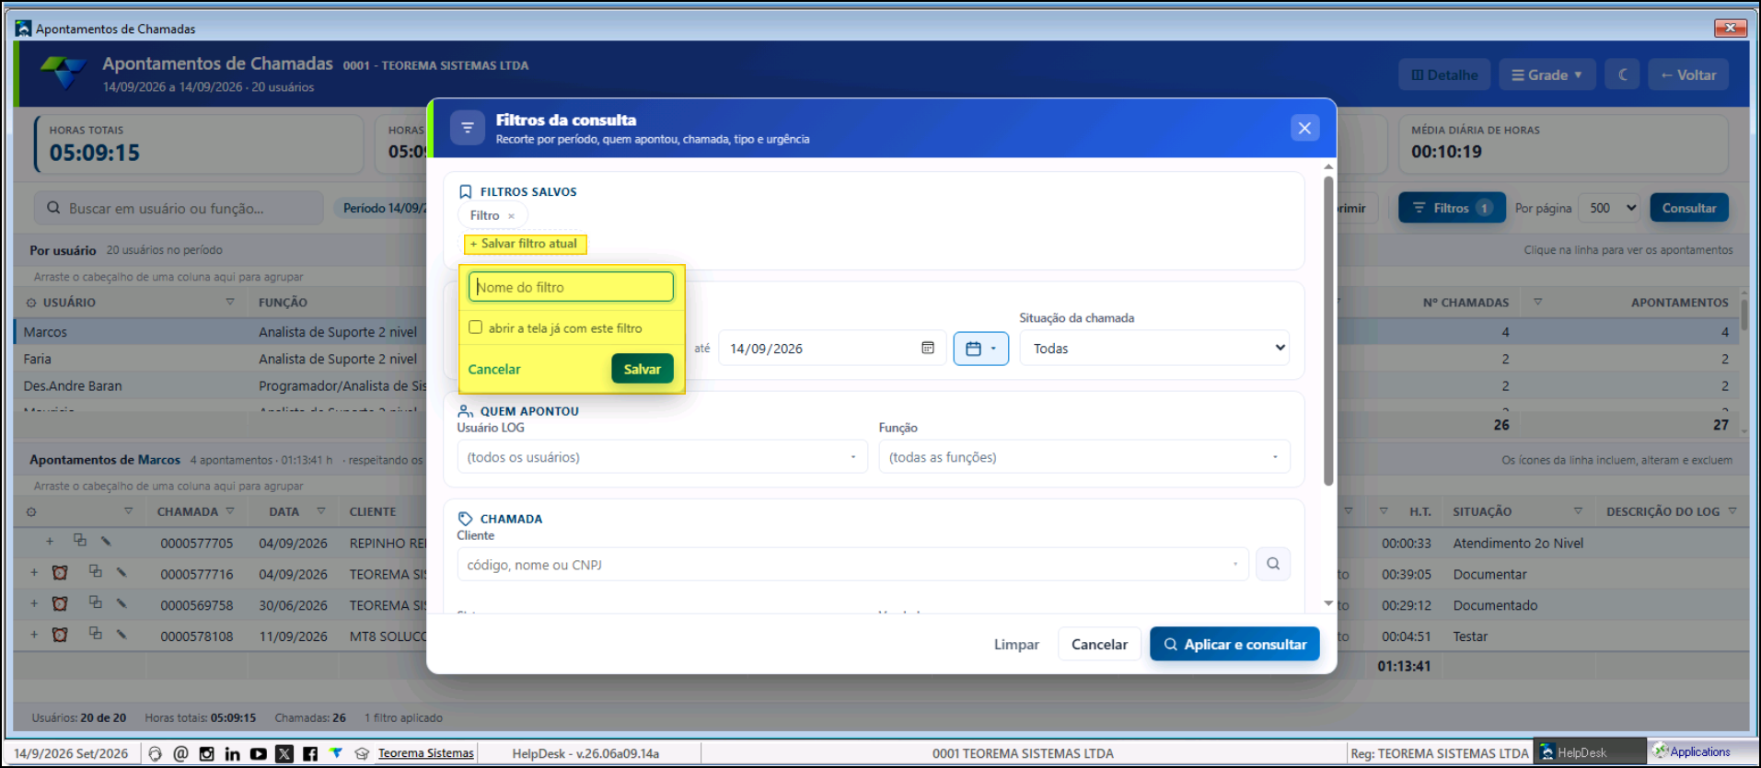Click the copy icon for chamada 0000569758

tap(95, 602)
